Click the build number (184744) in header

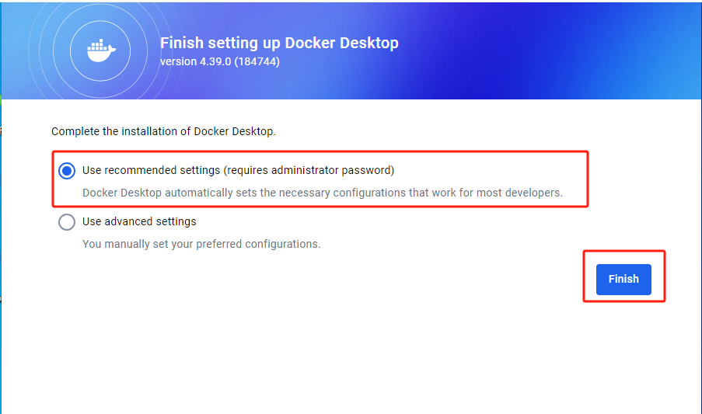(257, 61)
